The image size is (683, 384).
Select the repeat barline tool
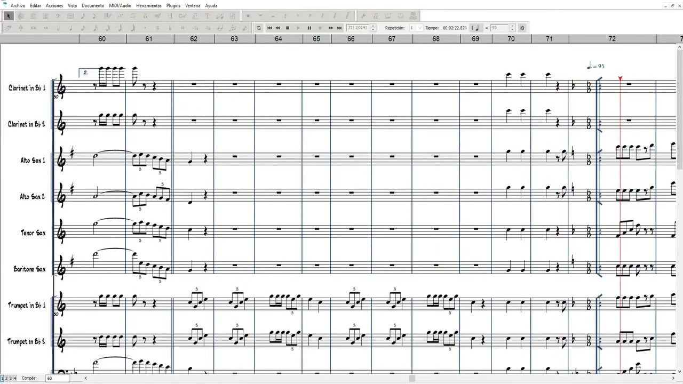[170, 16]
